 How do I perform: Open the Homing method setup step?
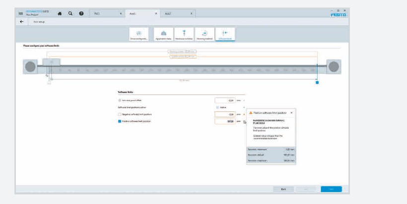204,34
